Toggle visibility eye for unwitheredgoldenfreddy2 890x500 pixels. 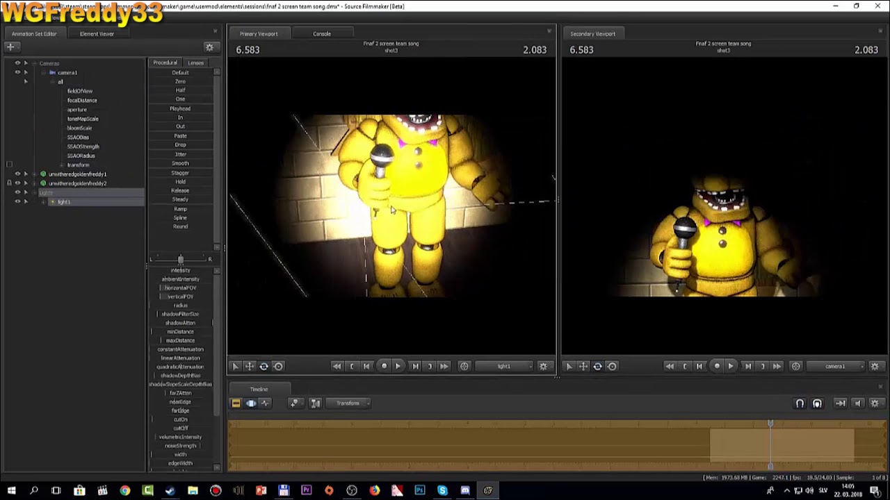17,183
